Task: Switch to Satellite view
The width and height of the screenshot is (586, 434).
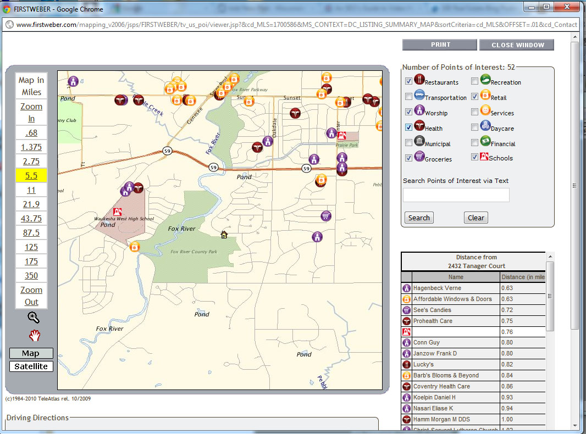Action: click(31, 366)
